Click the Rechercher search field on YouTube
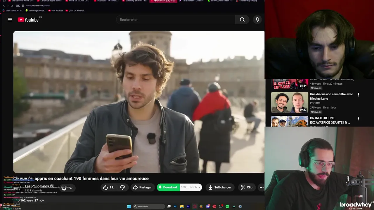The width and height of the screenshot is (374, 210). [176, 20]
